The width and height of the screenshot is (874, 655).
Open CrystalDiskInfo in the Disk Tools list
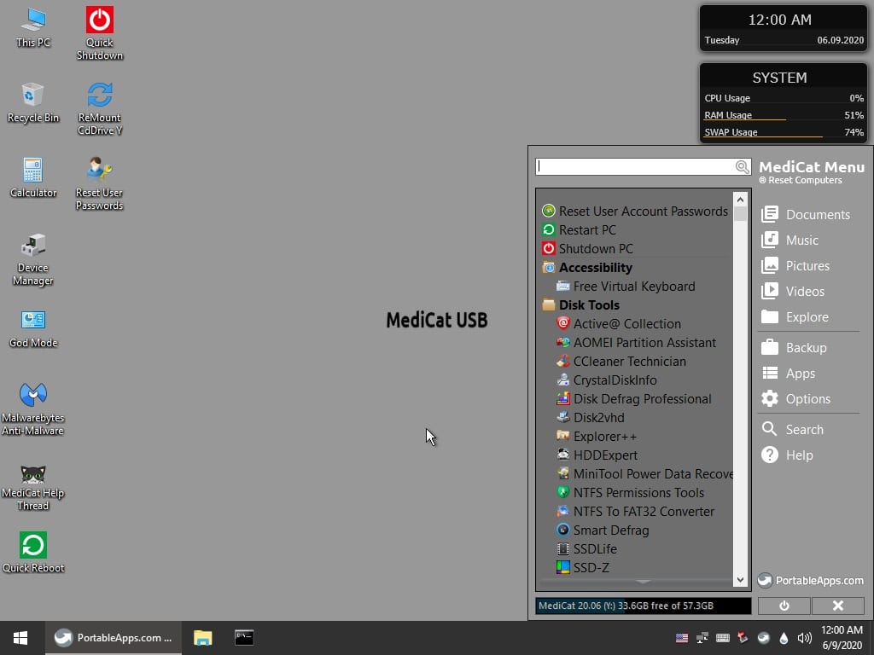click(607, 380)
